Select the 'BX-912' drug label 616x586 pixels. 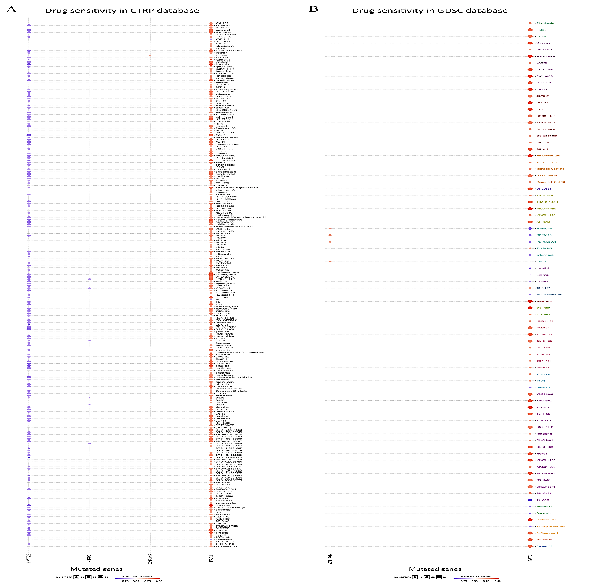click(542, 149)
